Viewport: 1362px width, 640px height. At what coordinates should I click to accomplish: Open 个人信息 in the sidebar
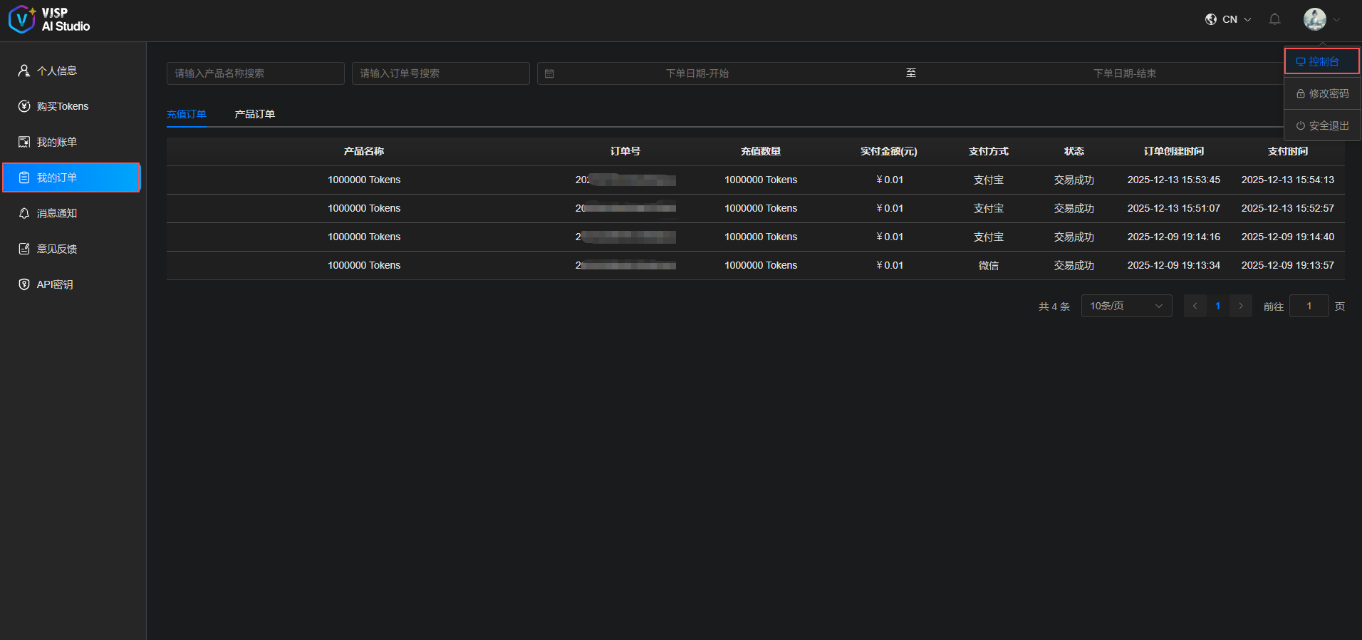[x=57, y=71]
